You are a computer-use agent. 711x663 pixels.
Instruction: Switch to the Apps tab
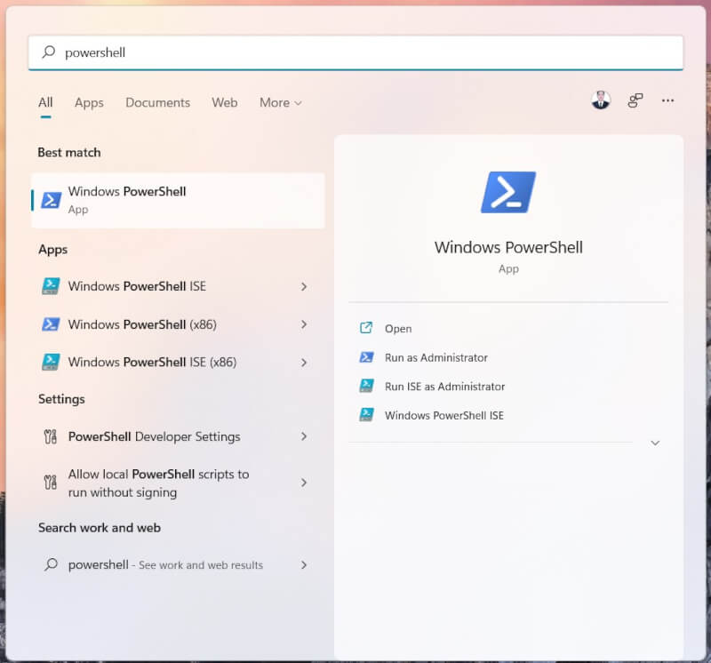point(89,102)
